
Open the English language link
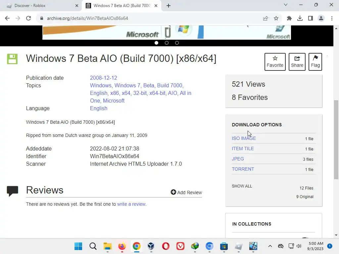99,108
